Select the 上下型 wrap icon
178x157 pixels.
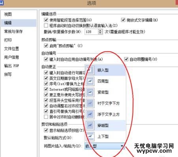click(90, 137)
